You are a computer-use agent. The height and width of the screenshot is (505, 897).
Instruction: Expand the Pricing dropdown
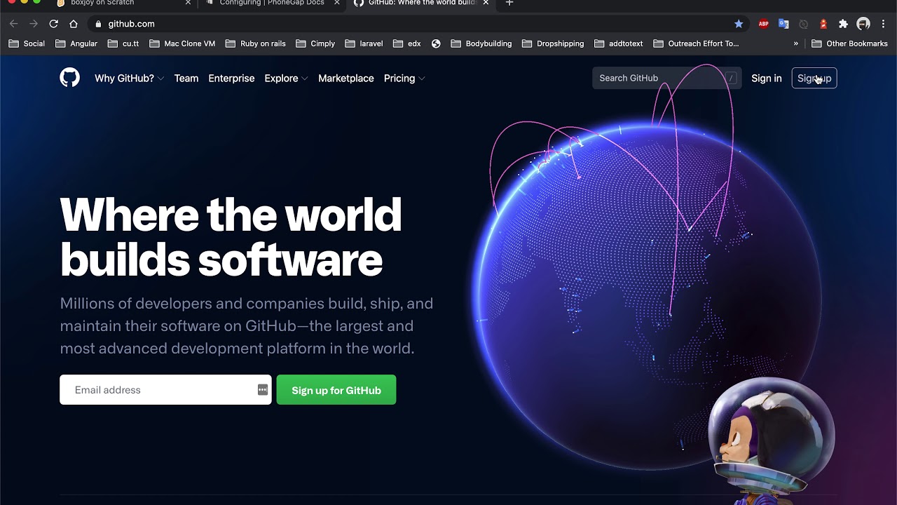pyautogui.click(x=404, y=78)
